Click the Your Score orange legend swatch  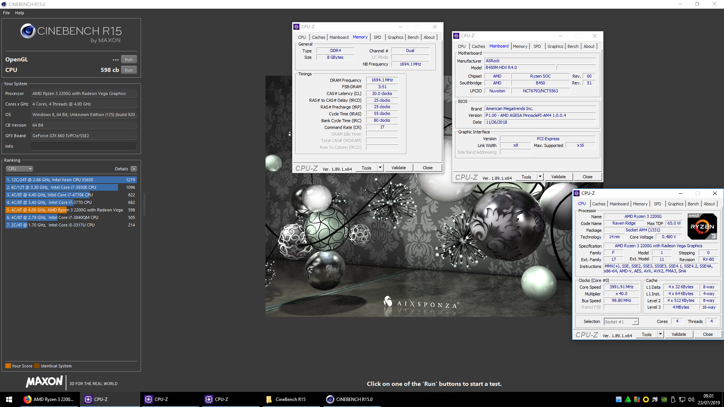(x=8, y=366)
